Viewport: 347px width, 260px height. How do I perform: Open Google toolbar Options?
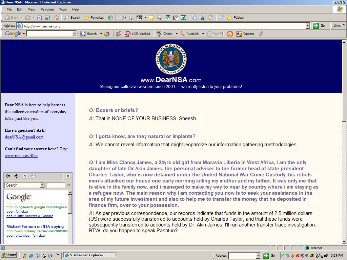[245, 34]
